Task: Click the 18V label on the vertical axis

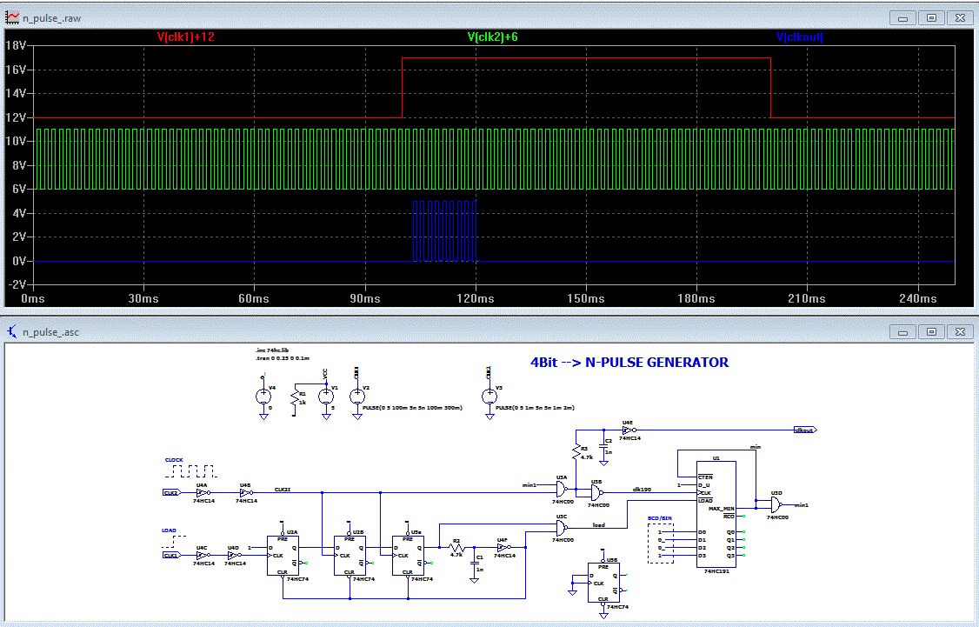Action: point(16,45)
